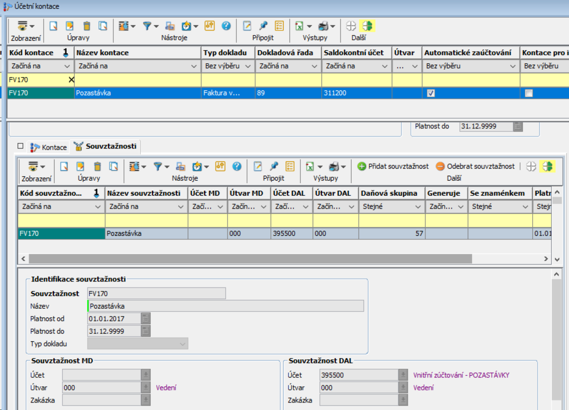The height and width of the screenshot is (410, 569).
Task: Click the blue help question mark in top toolbar
Action: [x=226, y=26]
